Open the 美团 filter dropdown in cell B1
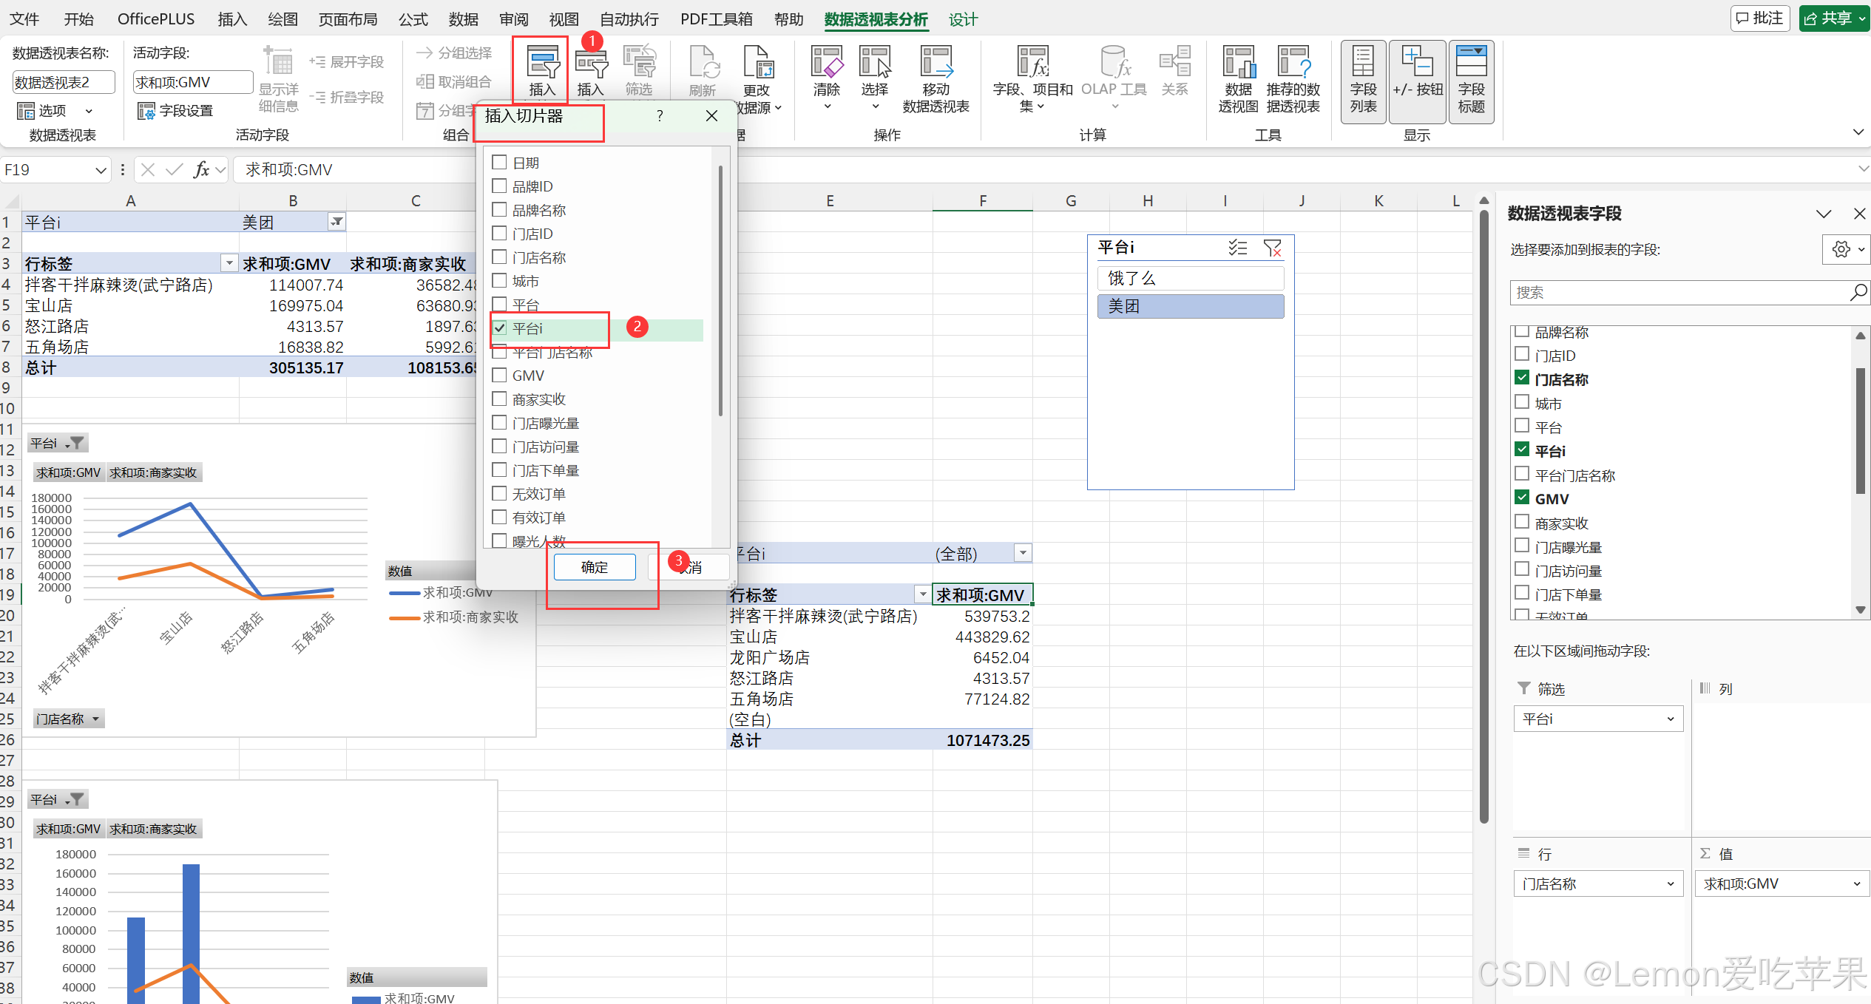Viewport: 1871px width, 1004px height. pos(336,221)
